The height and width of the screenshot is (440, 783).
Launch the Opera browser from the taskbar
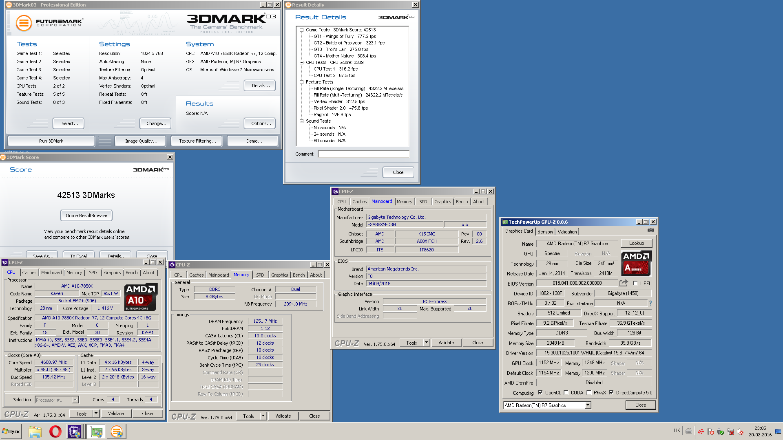tap(55, 431)
